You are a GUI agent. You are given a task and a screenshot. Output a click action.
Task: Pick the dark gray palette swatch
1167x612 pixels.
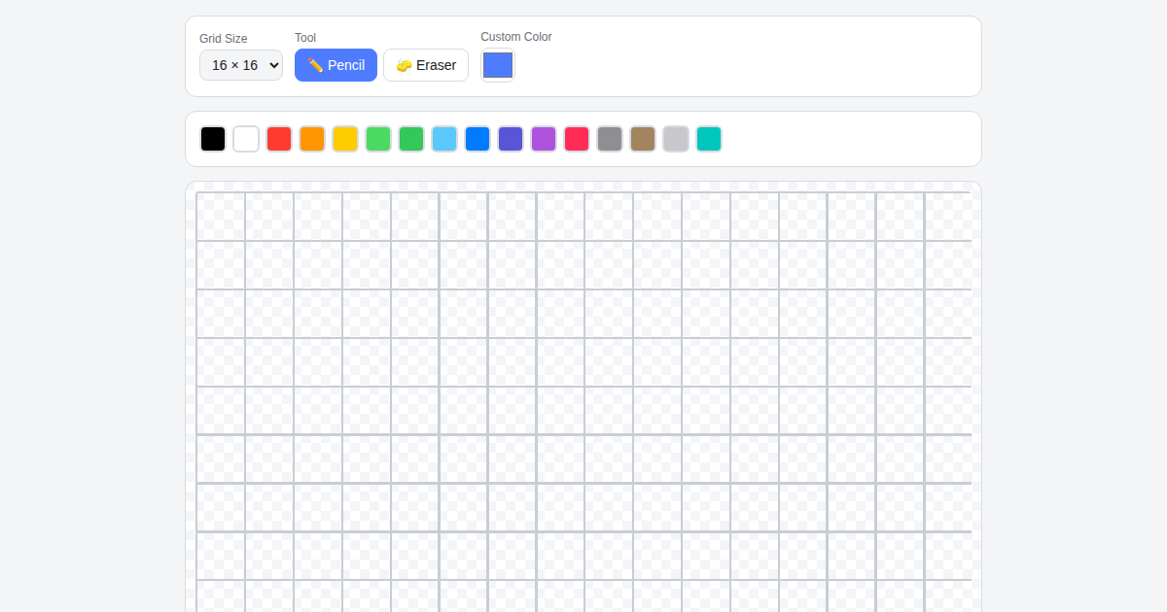point(610,139)
